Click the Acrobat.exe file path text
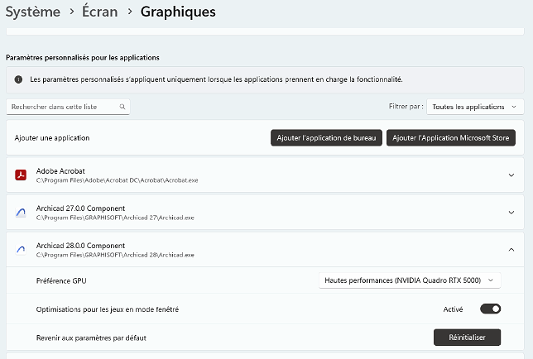This screenshot has height=359, width=533. (x=117, y=180)
